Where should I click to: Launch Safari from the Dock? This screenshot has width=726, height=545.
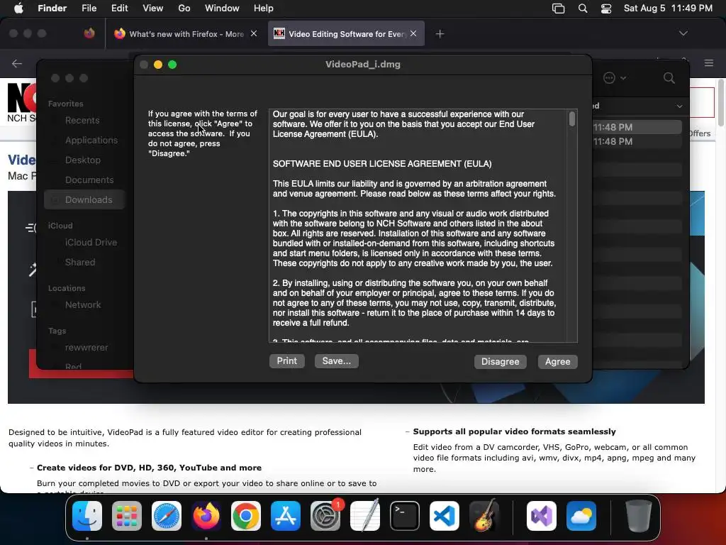pos(166,516)
